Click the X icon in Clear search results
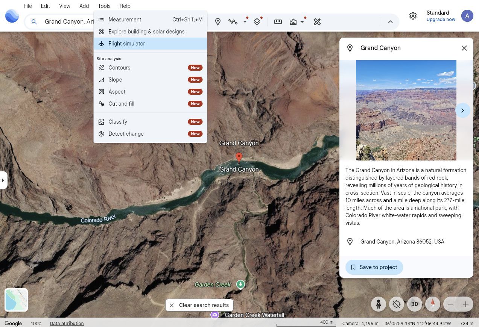The width and height of the screenshot is (479, 327). [x=172, y=305]
